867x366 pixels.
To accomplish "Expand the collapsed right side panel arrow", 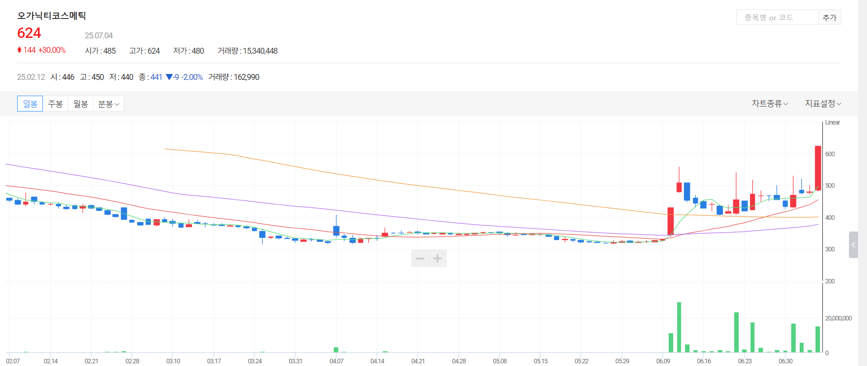I will pyautogui.click(x=853, y=245).
